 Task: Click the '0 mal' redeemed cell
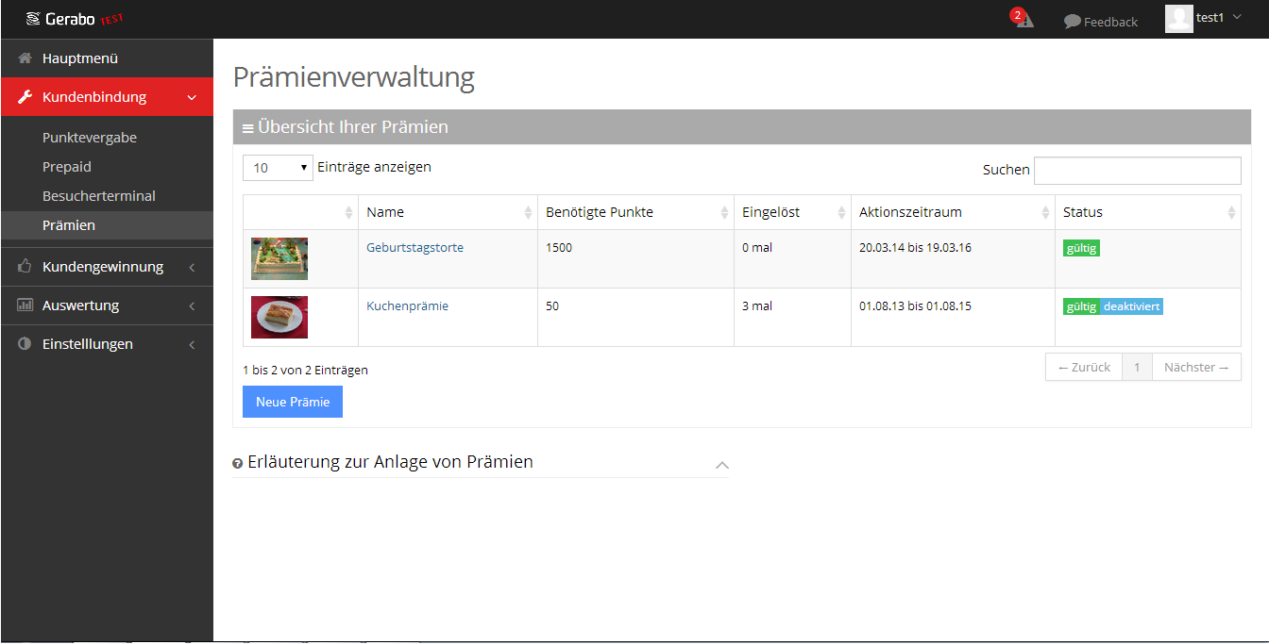[x=792, y=259]
